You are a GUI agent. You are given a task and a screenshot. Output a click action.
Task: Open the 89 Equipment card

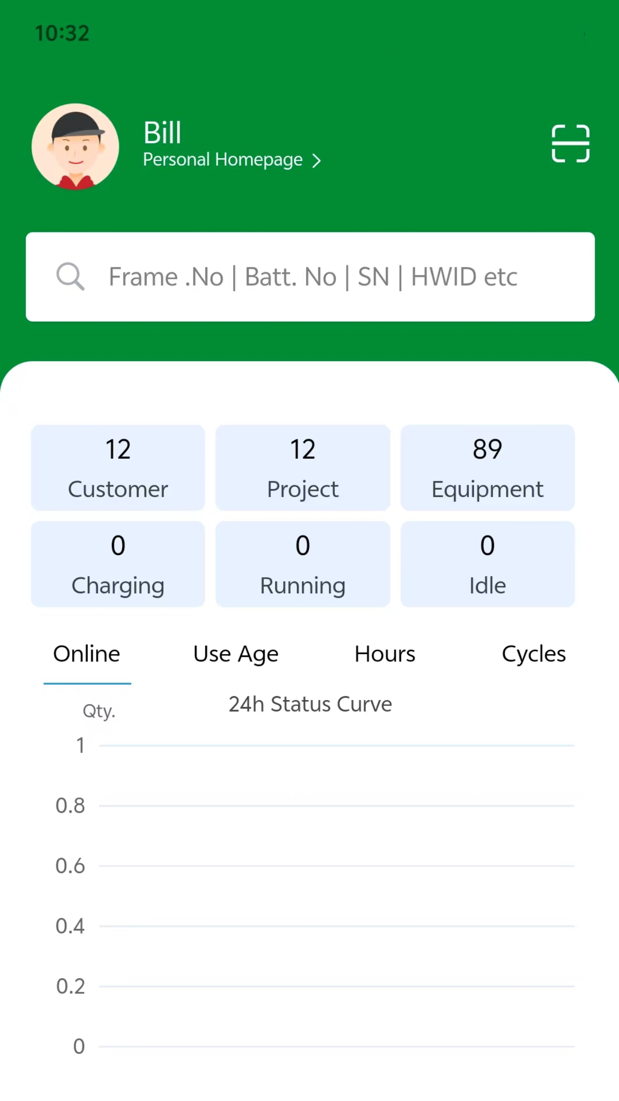click(487, 468)
